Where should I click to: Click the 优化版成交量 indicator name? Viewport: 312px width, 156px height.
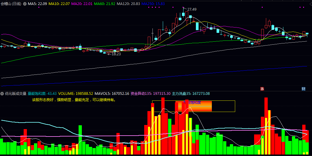(x=16, y=94)
